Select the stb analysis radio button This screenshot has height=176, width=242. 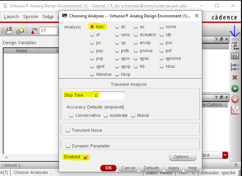161,35
